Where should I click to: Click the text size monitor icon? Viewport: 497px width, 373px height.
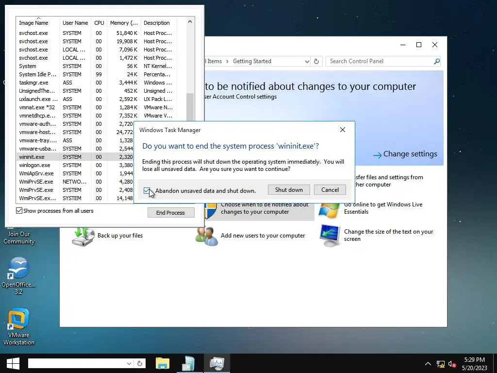tap(330, 236)
